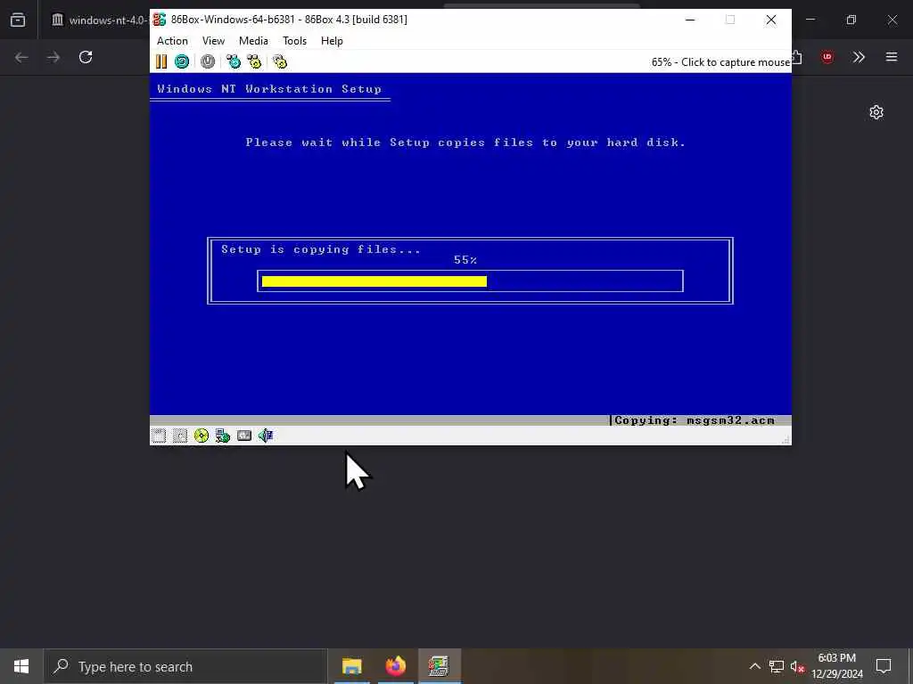Open machine Settings from the last toolbar icon
This screenshot has width=913, height=684.
280,61
